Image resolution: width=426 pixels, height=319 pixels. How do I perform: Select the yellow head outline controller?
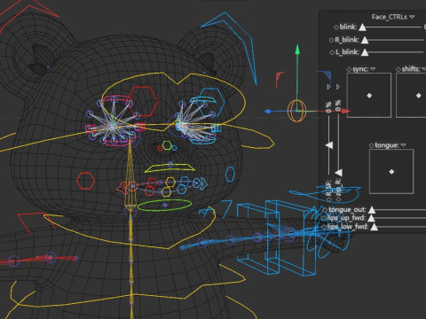(175, 102)
